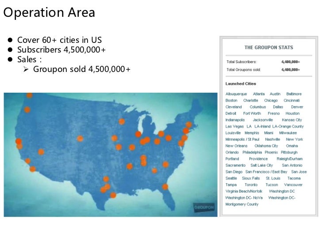Open the Atlanta city link
The image size is (322, 241).
tap(259, 94)
